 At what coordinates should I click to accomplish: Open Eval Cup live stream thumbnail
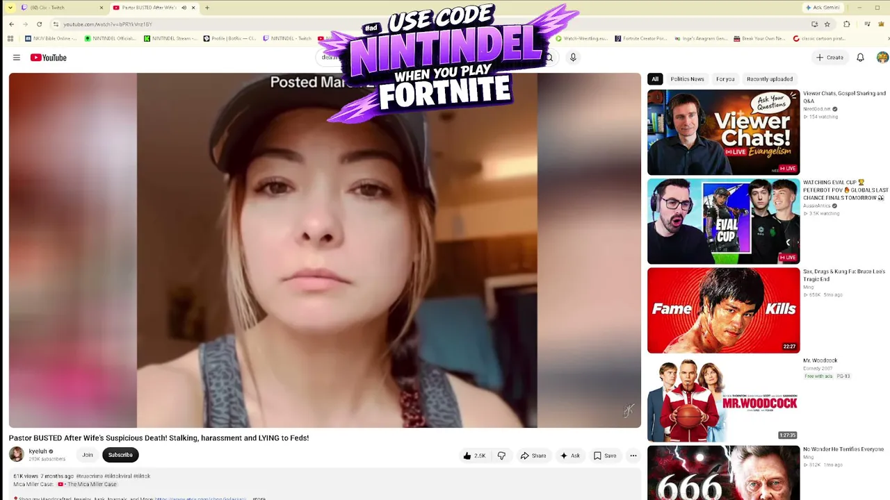tap(723, 222)
